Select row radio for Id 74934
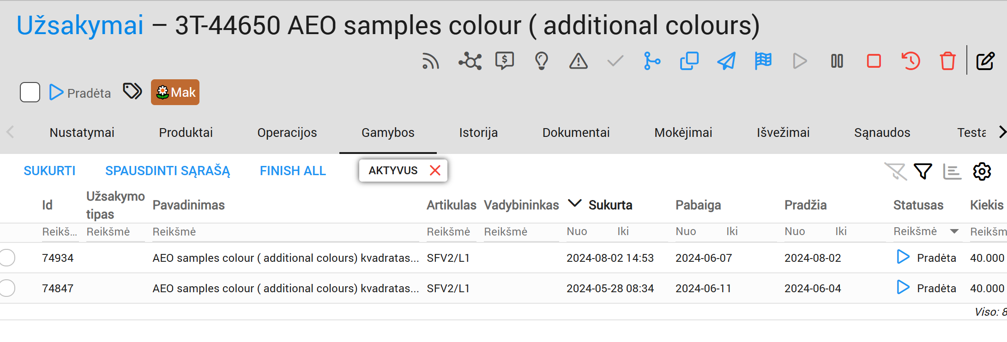This screenshot has width=1007, height=342. pyautogui.click(x=7, y=258)
